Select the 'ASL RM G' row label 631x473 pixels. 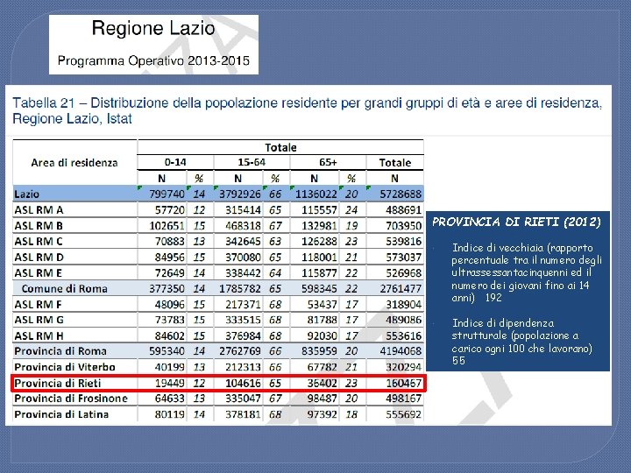click(39, 321)
